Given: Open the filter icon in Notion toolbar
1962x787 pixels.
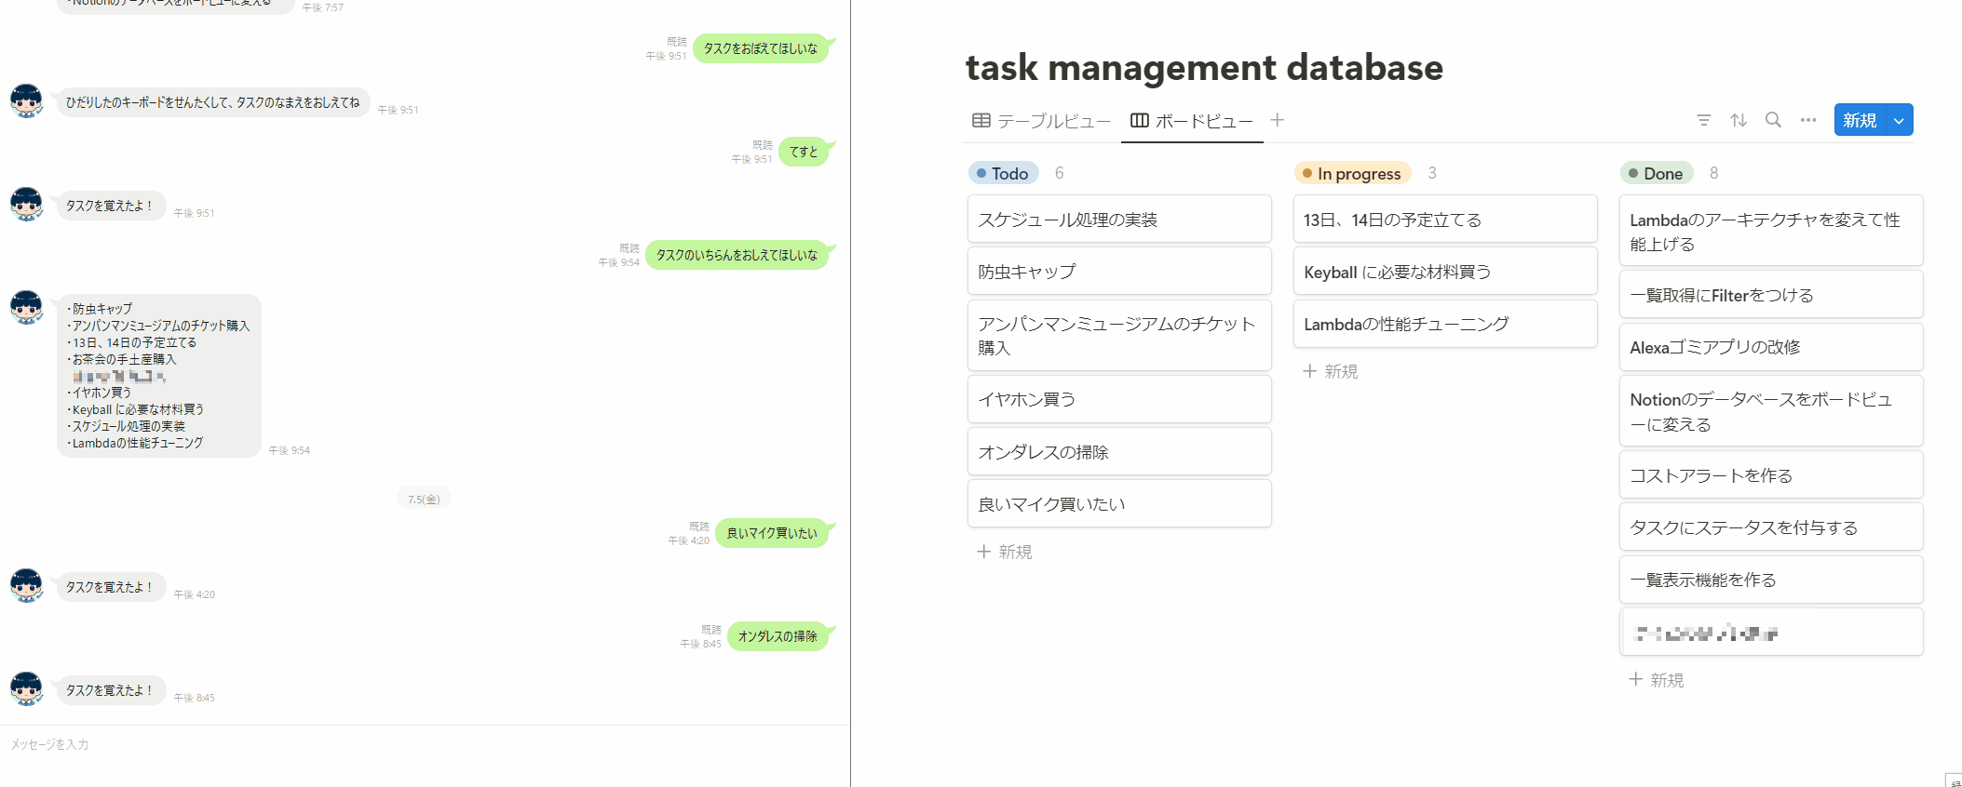Looking at the screenshot, I should (1703, 120).
